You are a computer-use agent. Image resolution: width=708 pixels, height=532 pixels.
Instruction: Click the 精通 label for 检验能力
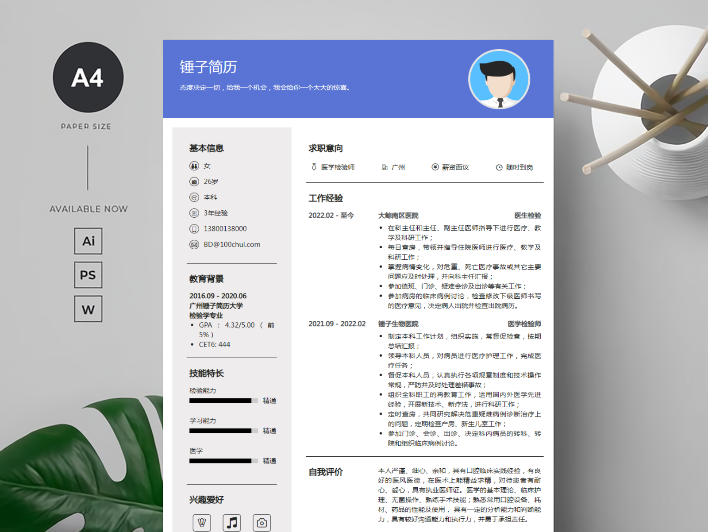269,401
